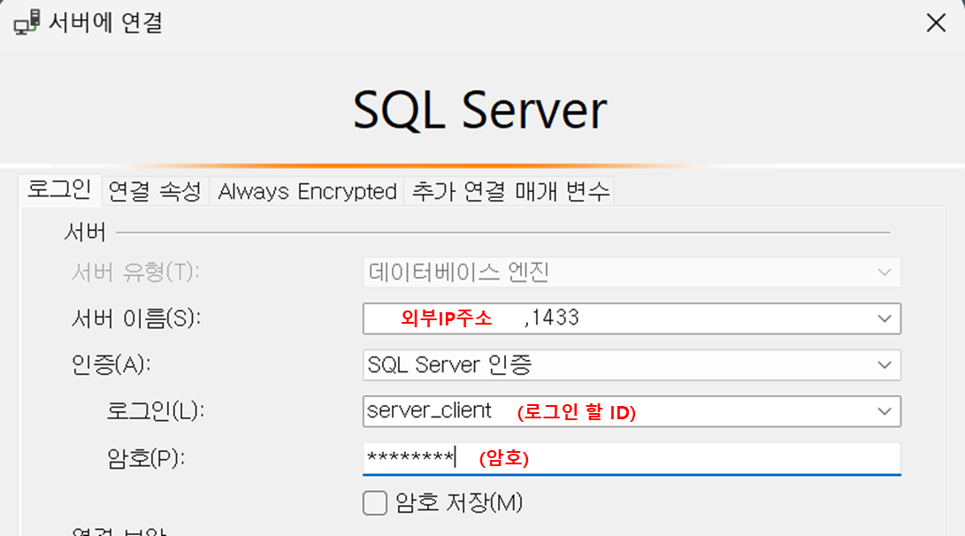The width and height of the screenshot is (965, 536).
Task: Select the 추가 연결 매개 변수 tab
Action: click(510, 191)
